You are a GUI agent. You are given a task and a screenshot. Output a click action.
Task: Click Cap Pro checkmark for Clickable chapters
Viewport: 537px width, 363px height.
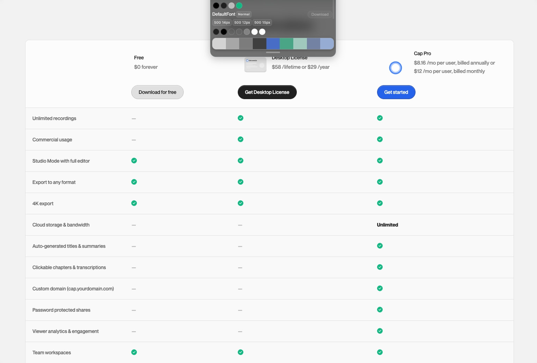380,267
